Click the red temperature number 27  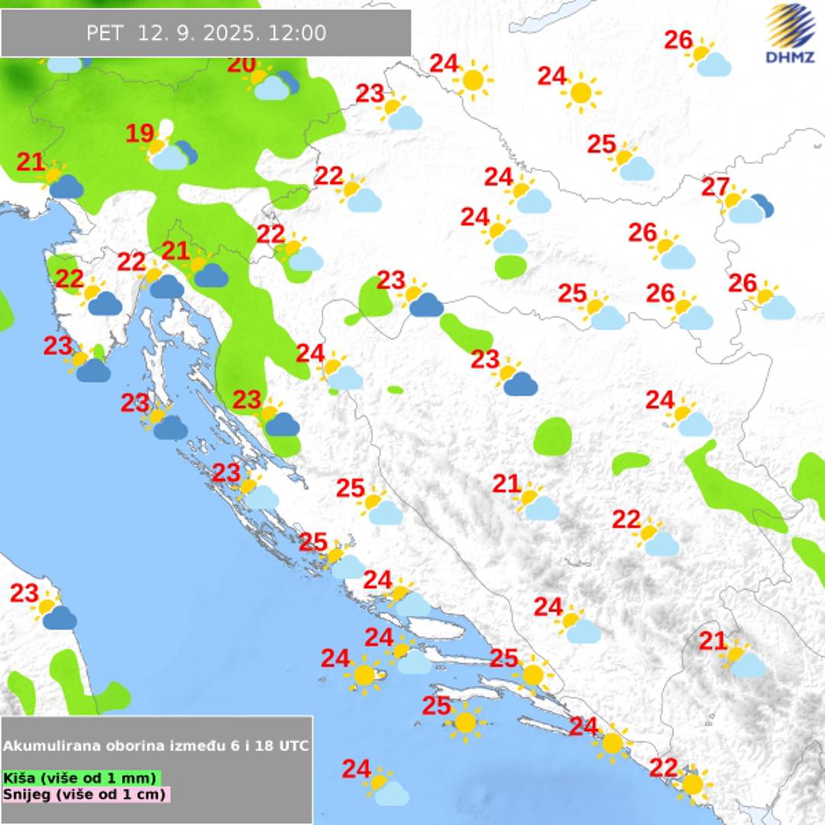click(x=715, y=186)
